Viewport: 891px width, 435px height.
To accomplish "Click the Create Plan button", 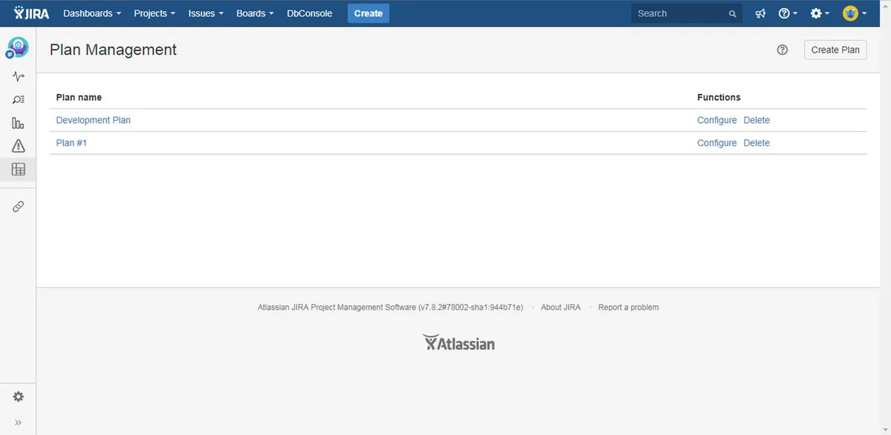I will pyautogui.click(x=835, y=50).
